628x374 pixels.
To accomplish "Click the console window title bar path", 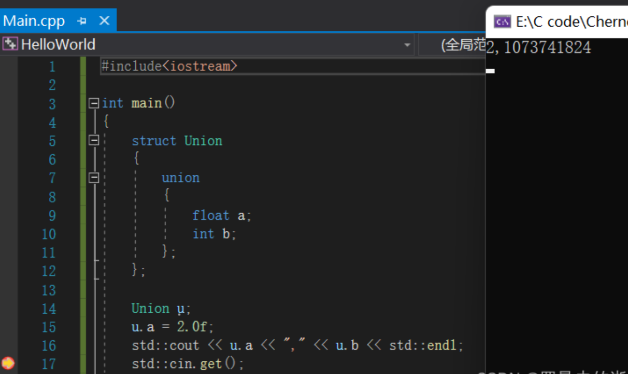I will tap(572, 22).
